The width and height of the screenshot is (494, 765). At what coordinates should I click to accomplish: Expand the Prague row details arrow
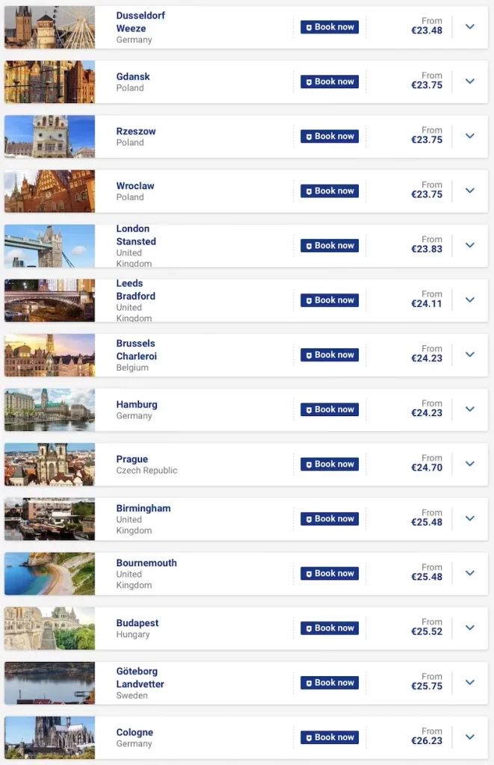[470, 464]
